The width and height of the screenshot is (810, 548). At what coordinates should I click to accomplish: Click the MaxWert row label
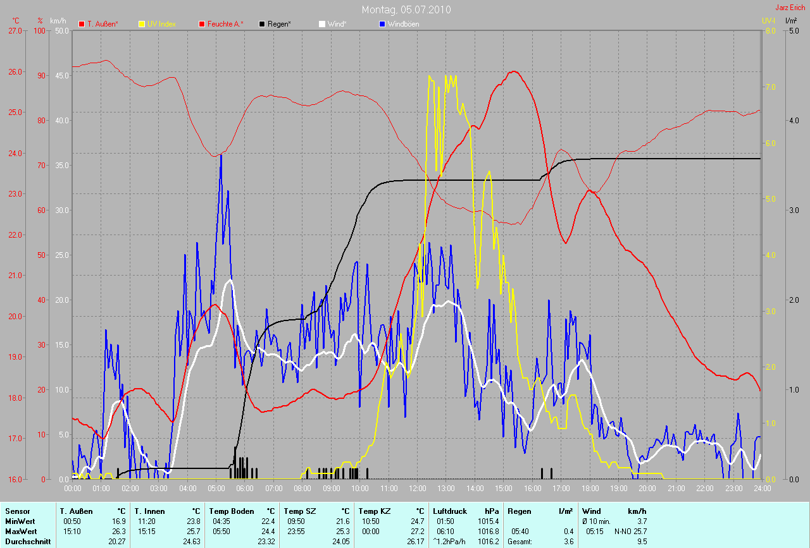[19, 531]
